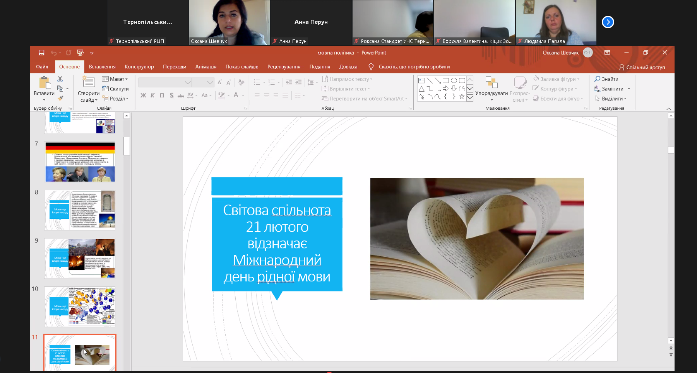Screen dimensions: 697x373
Task: Increase font size icon
Action: point(219,82)
